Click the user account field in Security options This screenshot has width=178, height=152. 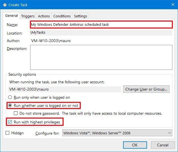tap(65, 89)
